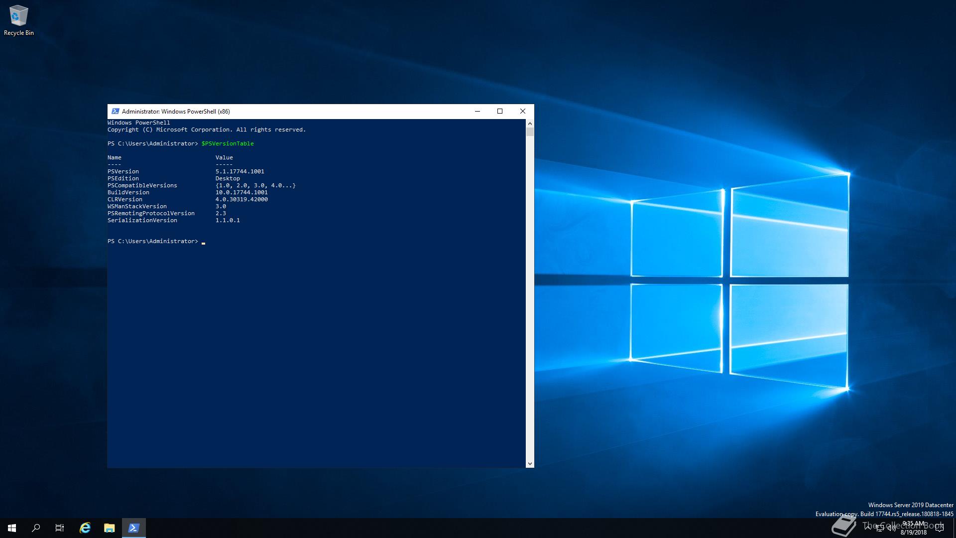Open taskbar Search magnifier
This screenshot has height=538, width=956.
coord(36,528)
